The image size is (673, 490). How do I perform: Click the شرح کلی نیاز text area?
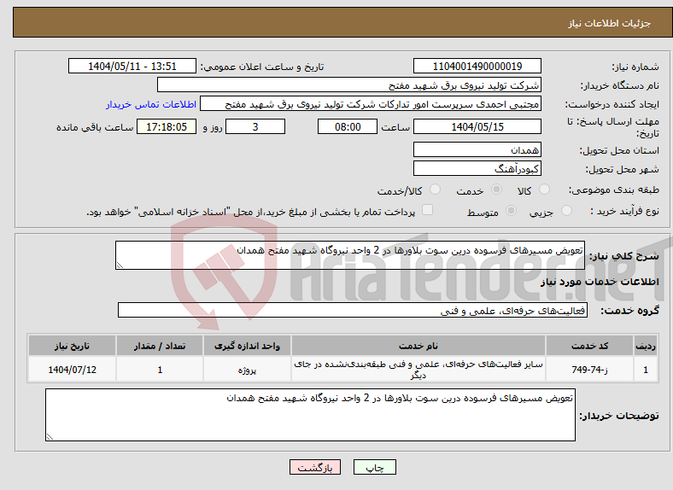[350, 255]
